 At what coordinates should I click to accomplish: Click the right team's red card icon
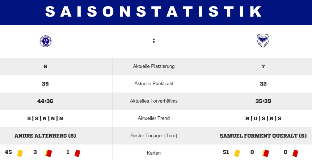[x=295, y=153]
